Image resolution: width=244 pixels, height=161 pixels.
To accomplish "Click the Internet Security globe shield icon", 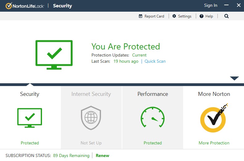I will tap(91, 118).
